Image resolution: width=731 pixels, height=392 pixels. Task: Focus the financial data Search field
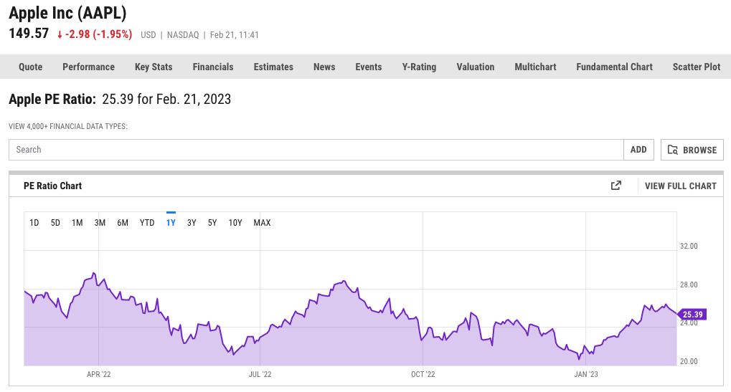point(316,150)
